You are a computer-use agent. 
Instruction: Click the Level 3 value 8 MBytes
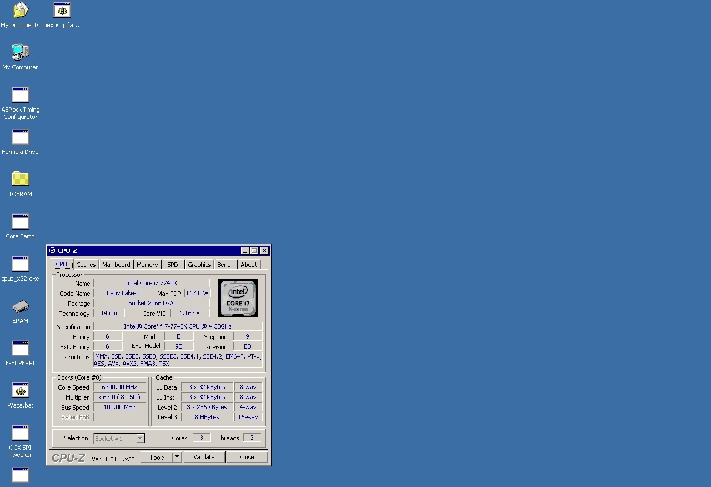pos(207,417)
